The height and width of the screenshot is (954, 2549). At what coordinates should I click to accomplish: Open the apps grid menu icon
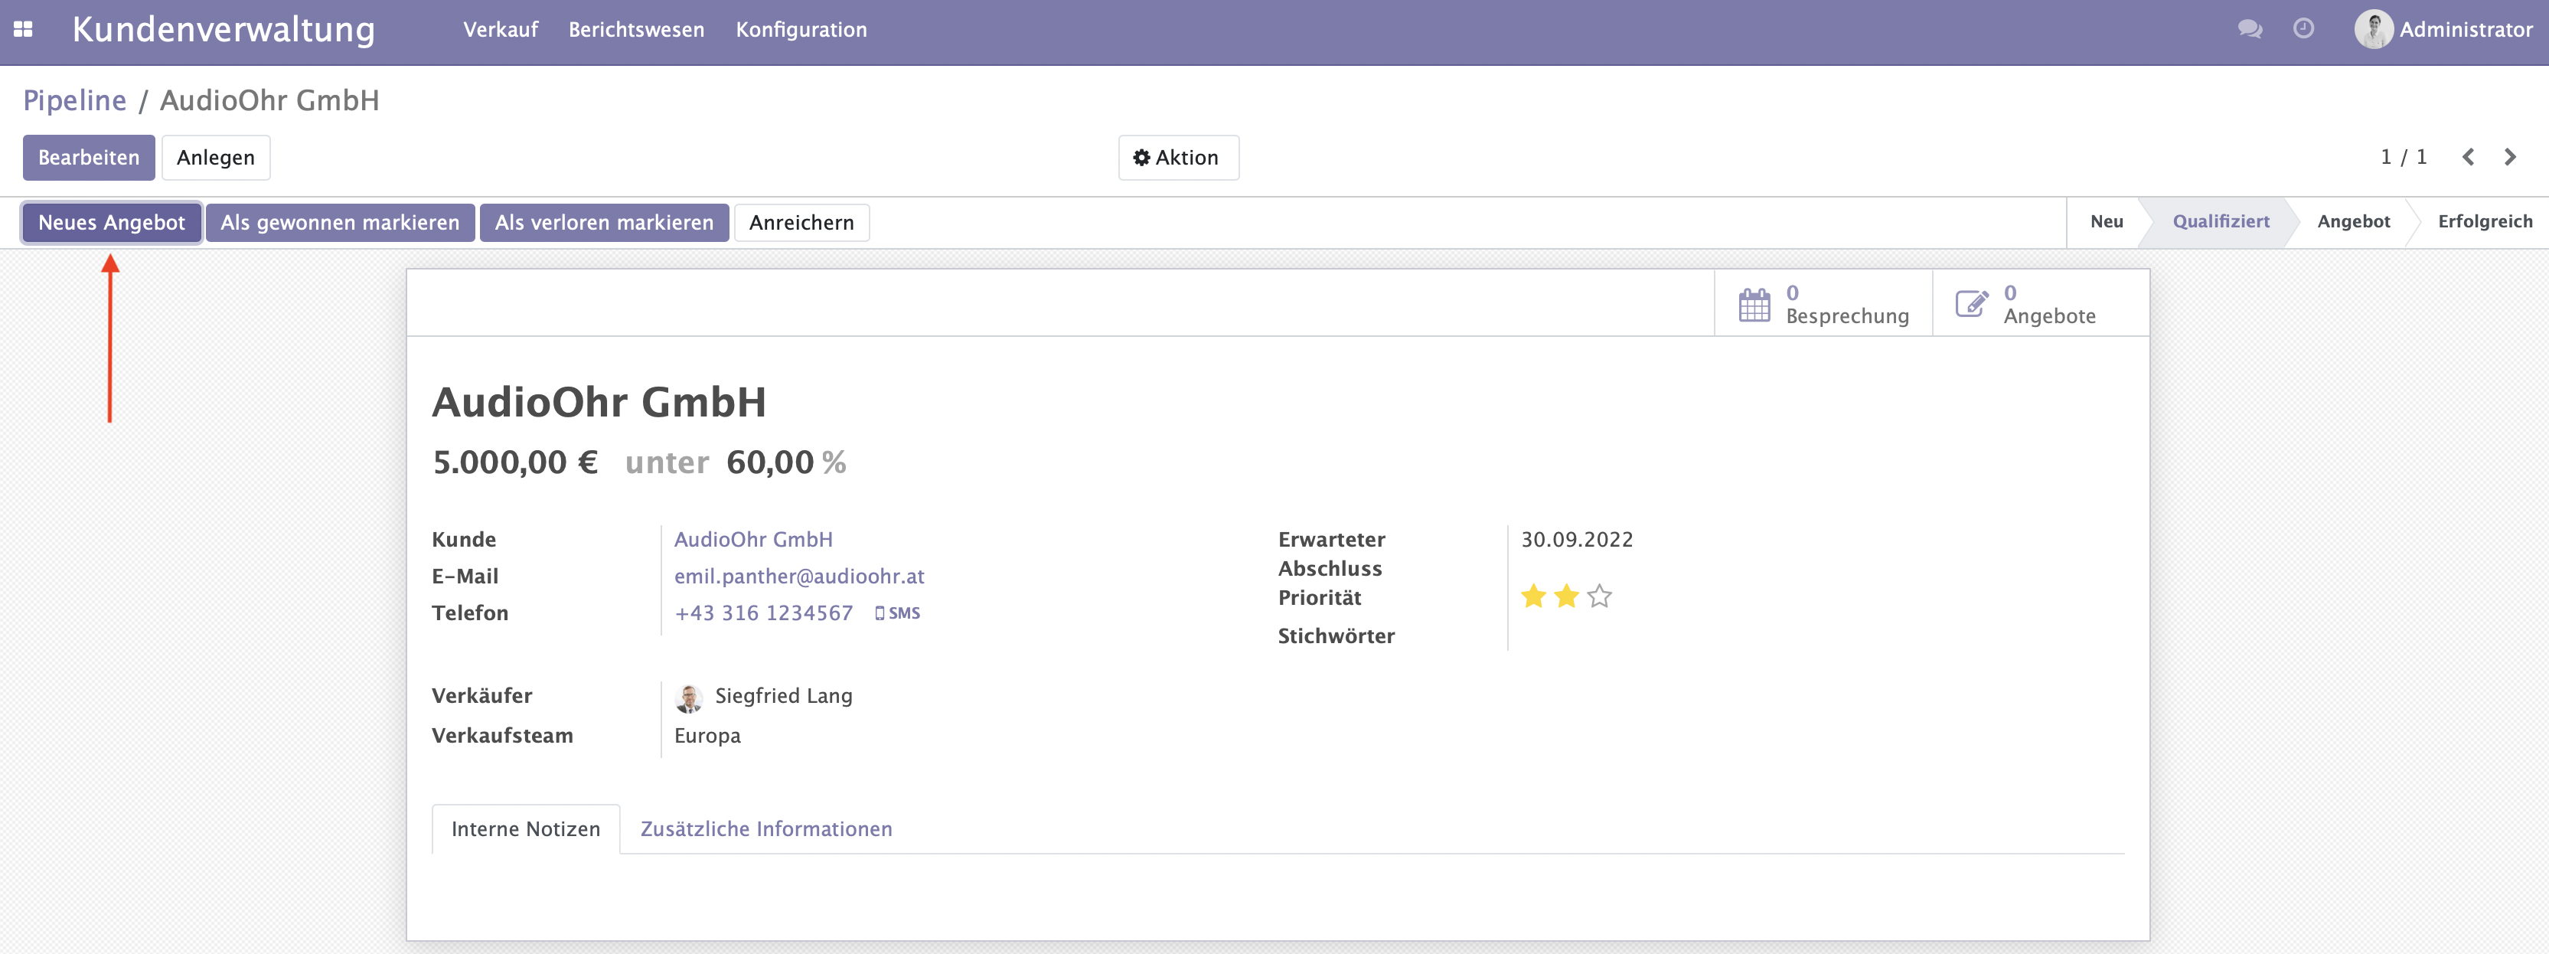coord(23,30)
